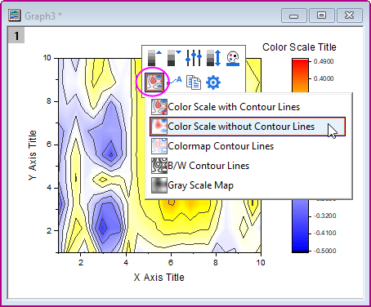
Task: Minimize the Graph3 window
Action: click(294, 16)
